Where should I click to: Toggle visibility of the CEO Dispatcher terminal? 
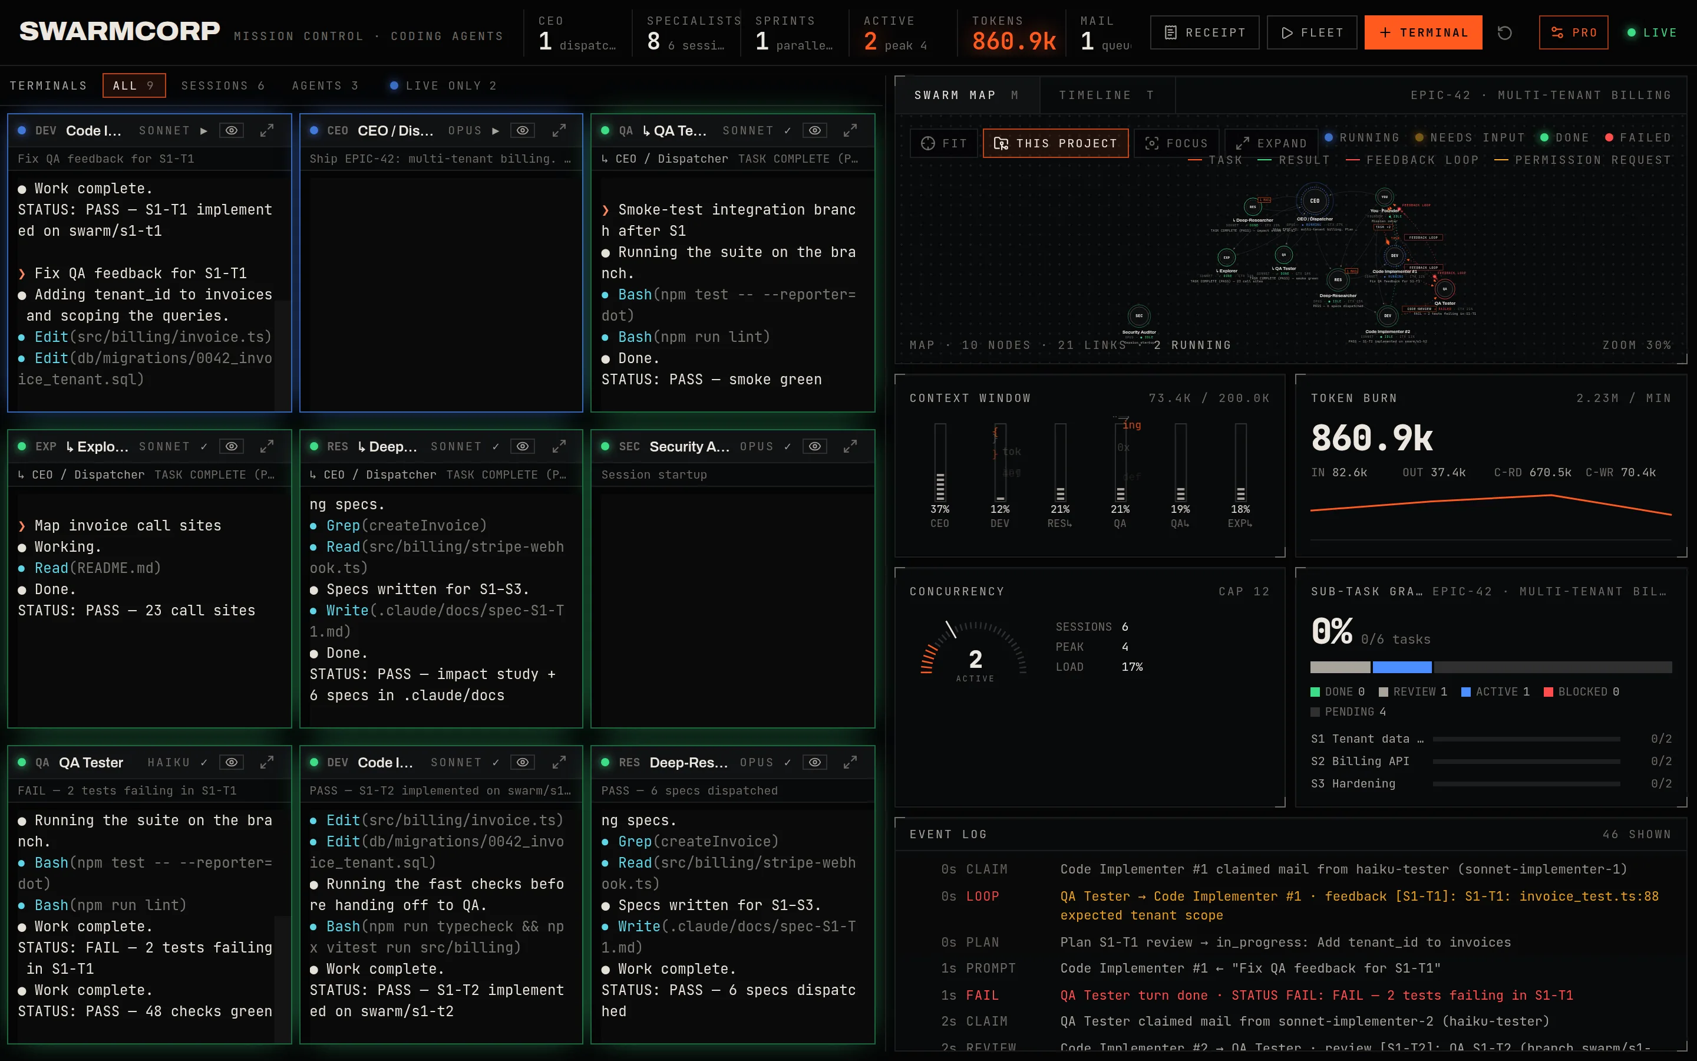click(523, 130)
